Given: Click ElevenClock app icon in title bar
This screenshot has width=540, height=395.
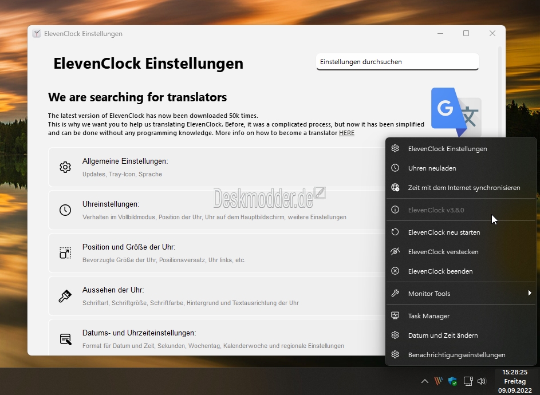Looking at the screenshot, I should [x=37, y=33].
